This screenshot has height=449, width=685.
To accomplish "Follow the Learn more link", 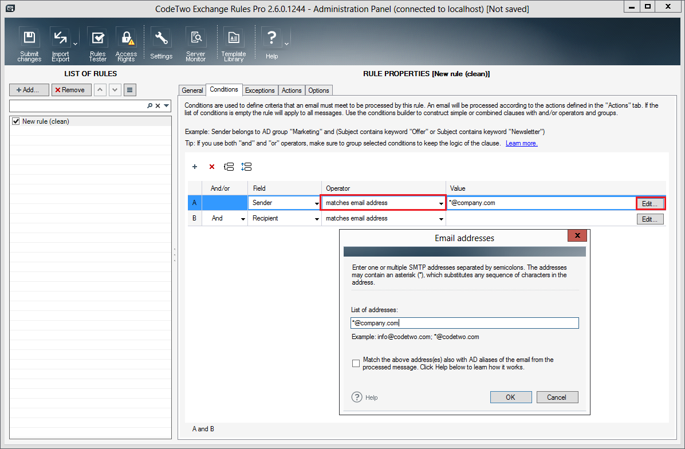I will 522,143.
